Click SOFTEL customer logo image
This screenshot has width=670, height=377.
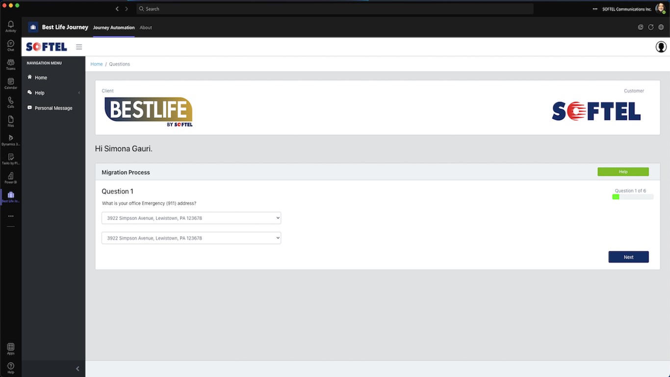click(x=596, y=111)
